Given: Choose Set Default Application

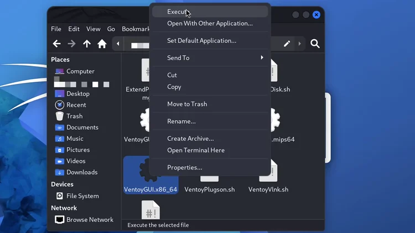Looking at the screenshot, I should coord(210,40).
